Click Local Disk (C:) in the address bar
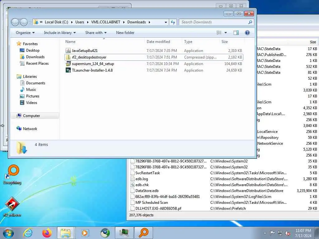319x239 pixels. pos(56,22)
